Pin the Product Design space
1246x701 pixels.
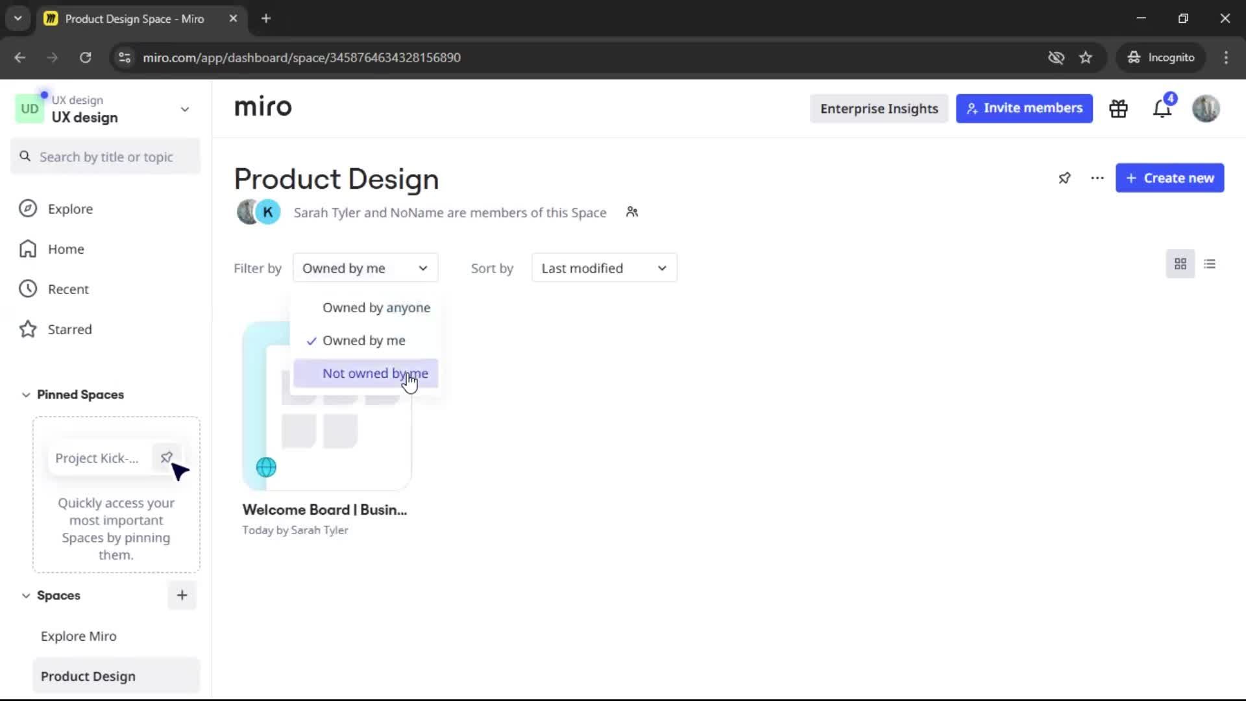point(1064,178)
